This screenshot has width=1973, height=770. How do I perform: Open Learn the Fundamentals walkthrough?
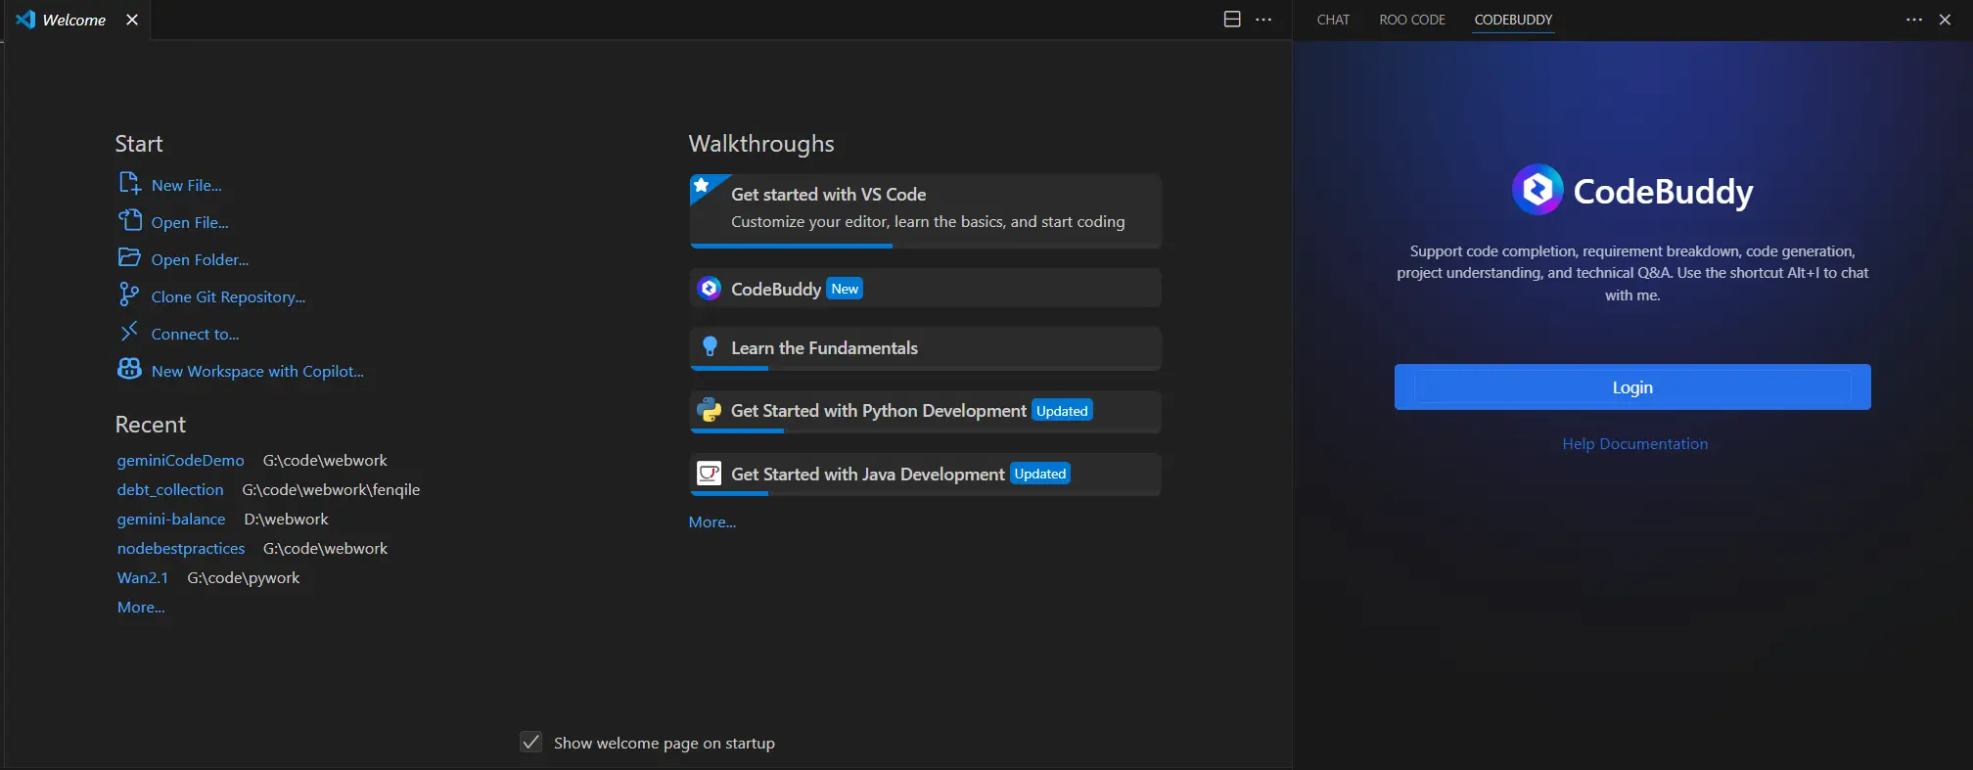[x=926, y=348]
